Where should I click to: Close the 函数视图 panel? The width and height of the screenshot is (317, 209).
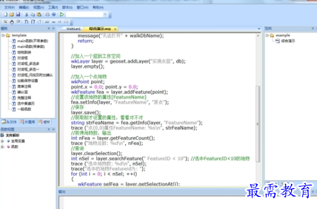tap(53, 129)
